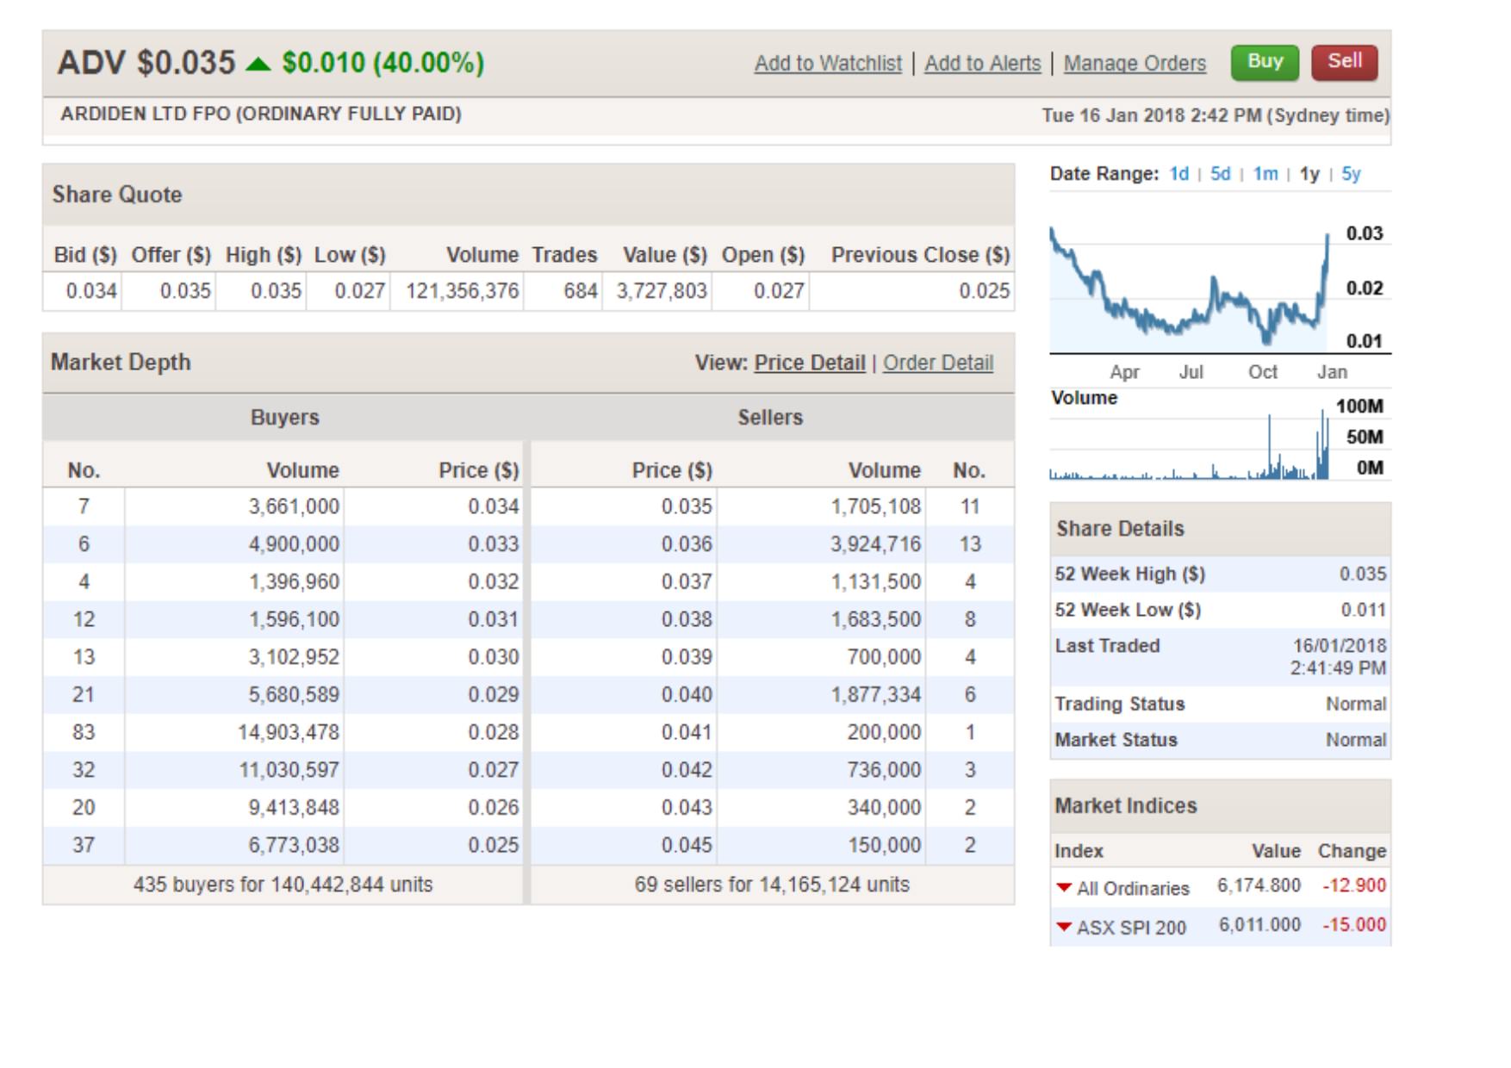Select the seller row priced 0.036
The height and width of the screenshot is (1068, 1511).
pos(771,544)
